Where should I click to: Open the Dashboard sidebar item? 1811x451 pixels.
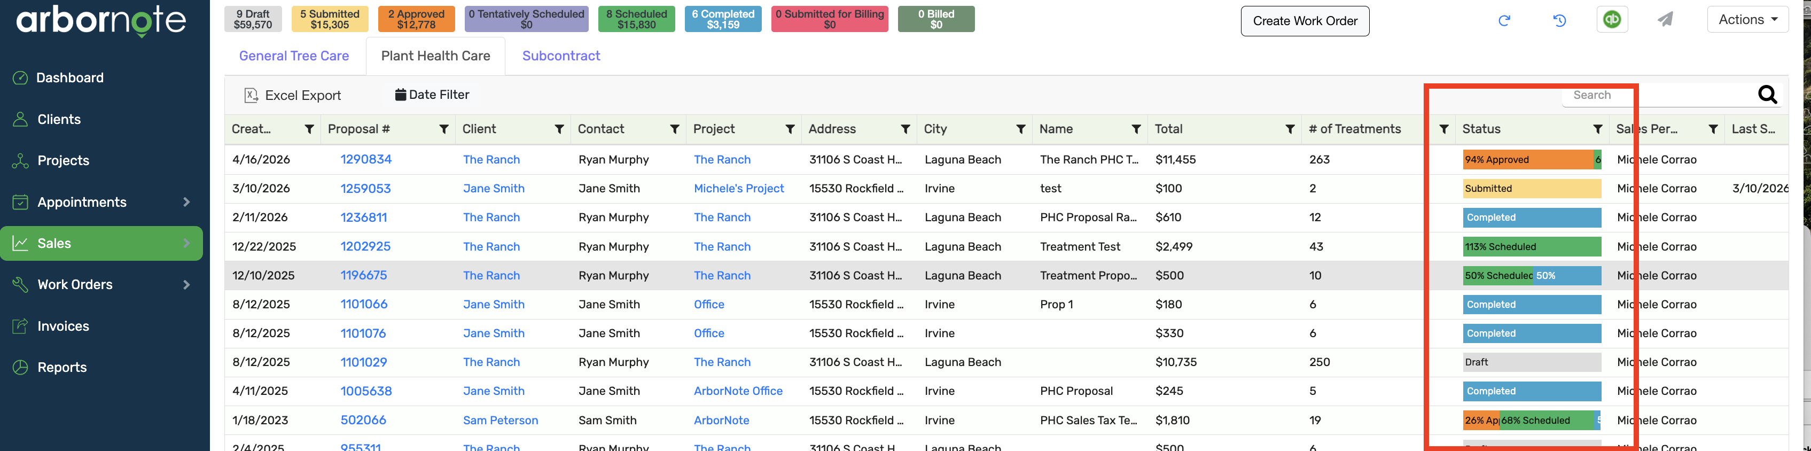tap(69, 77)
